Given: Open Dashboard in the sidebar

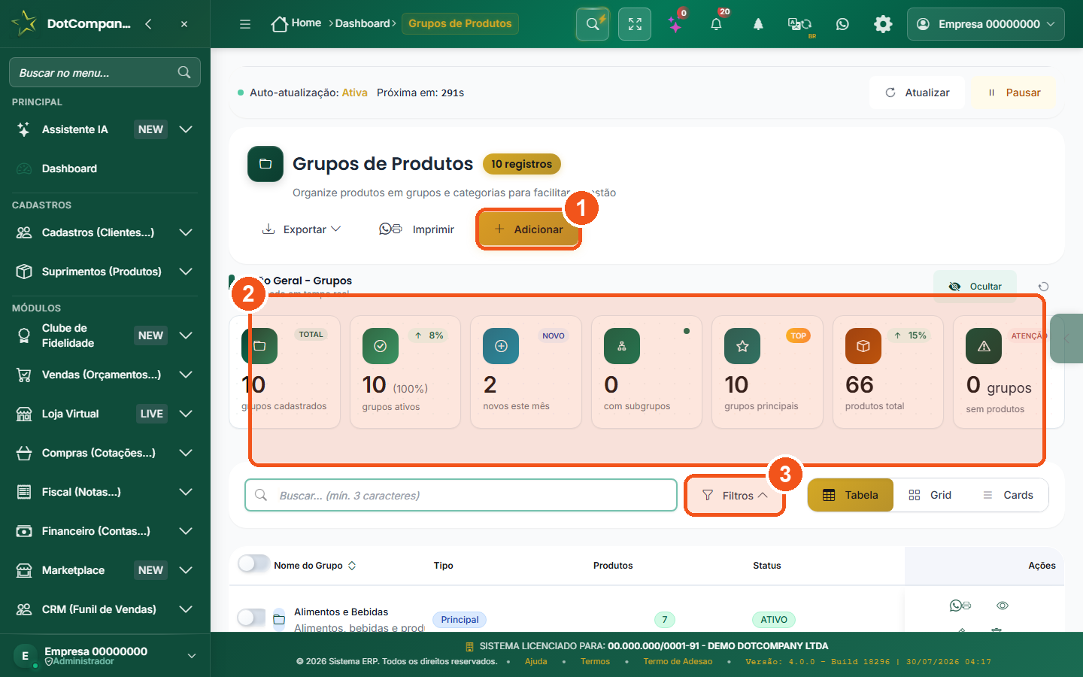Looking at the screenshot, I should coord(105,168).
